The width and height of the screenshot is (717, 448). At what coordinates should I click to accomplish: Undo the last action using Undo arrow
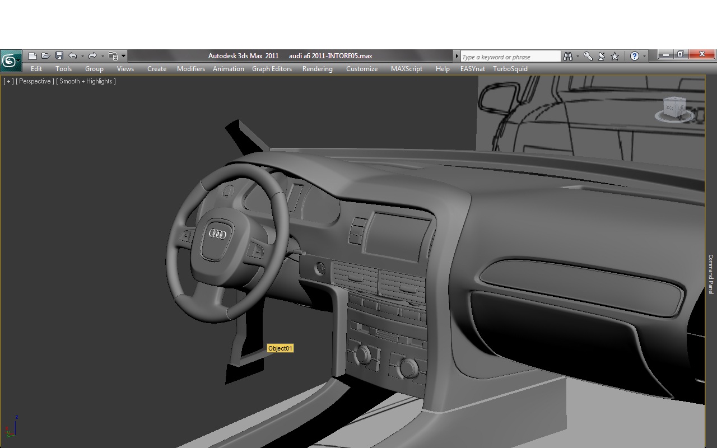tap(73, 56)
